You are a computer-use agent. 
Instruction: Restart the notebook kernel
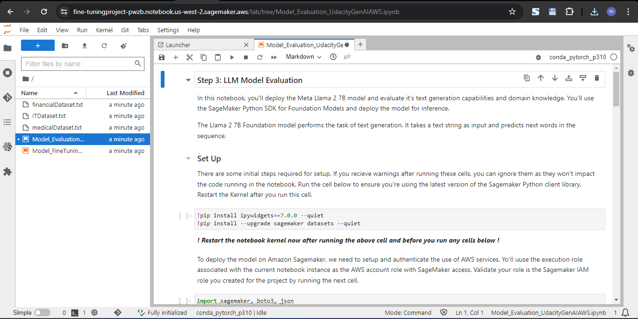260,57
